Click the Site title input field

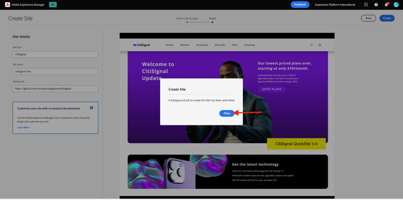(x=55, y=54)
